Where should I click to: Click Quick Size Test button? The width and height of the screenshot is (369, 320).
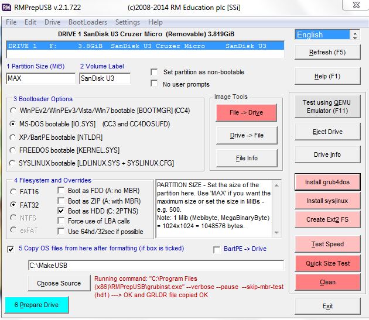coord(327,263)
